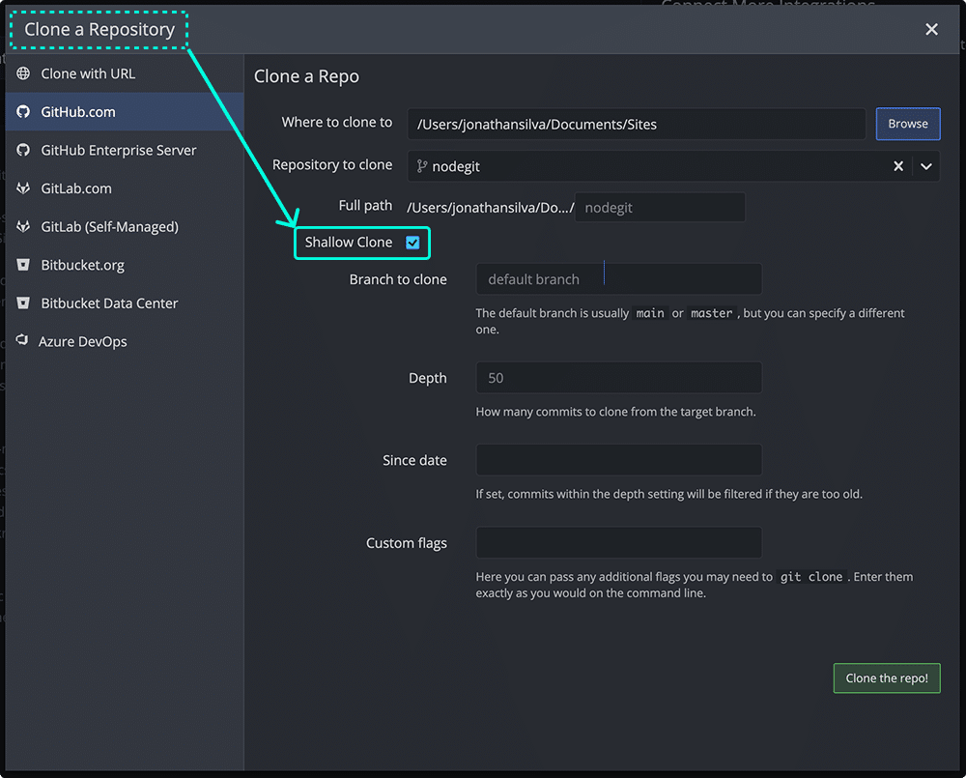
Task: Click the GitLab.com sidebar icon
Action: coord(24,188)
